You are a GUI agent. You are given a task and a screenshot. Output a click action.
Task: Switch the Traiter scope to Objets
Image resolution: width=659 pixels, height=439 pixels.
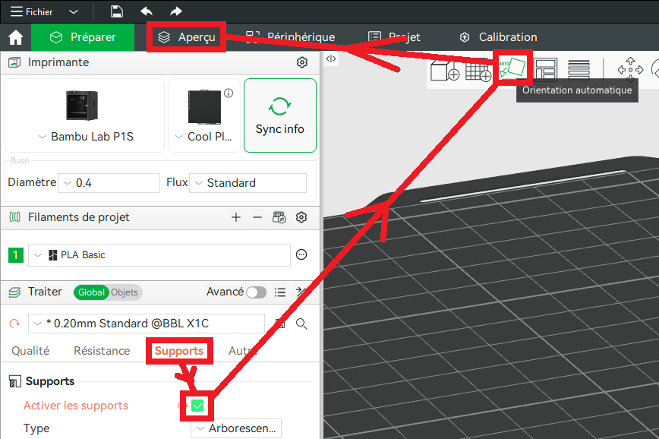[125, 292]
